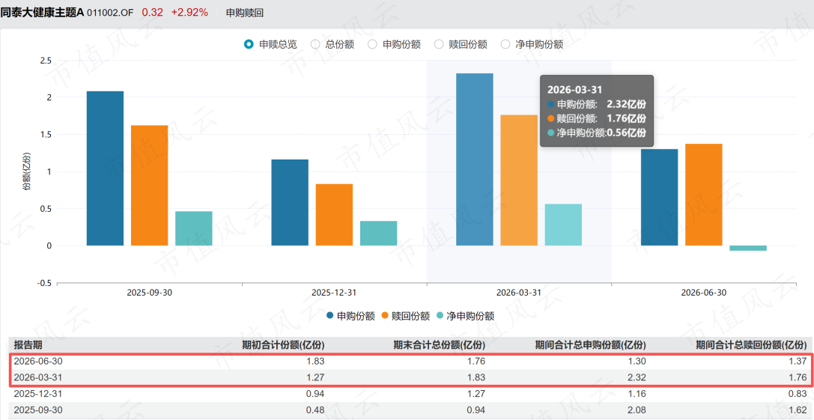814x420 pixels.
Task: Click the 期末合计总份额(亿份) column header
Action: tap(439, 344)
